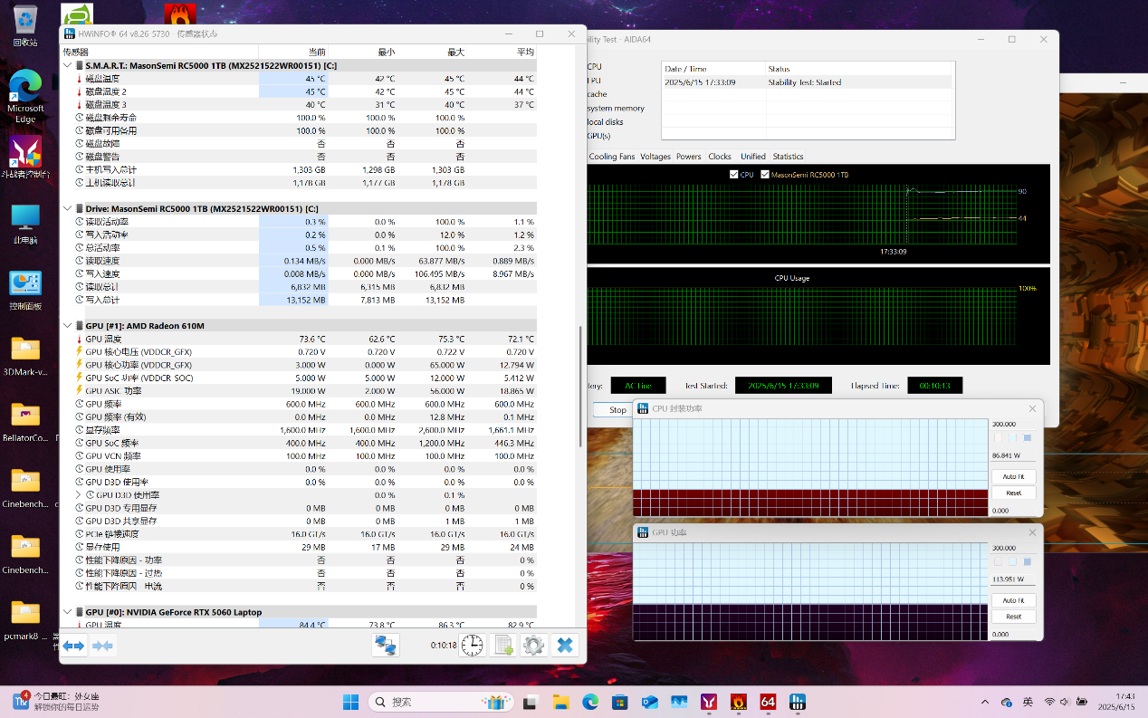Open the Windows Start menu

click(x=349, y=702)
